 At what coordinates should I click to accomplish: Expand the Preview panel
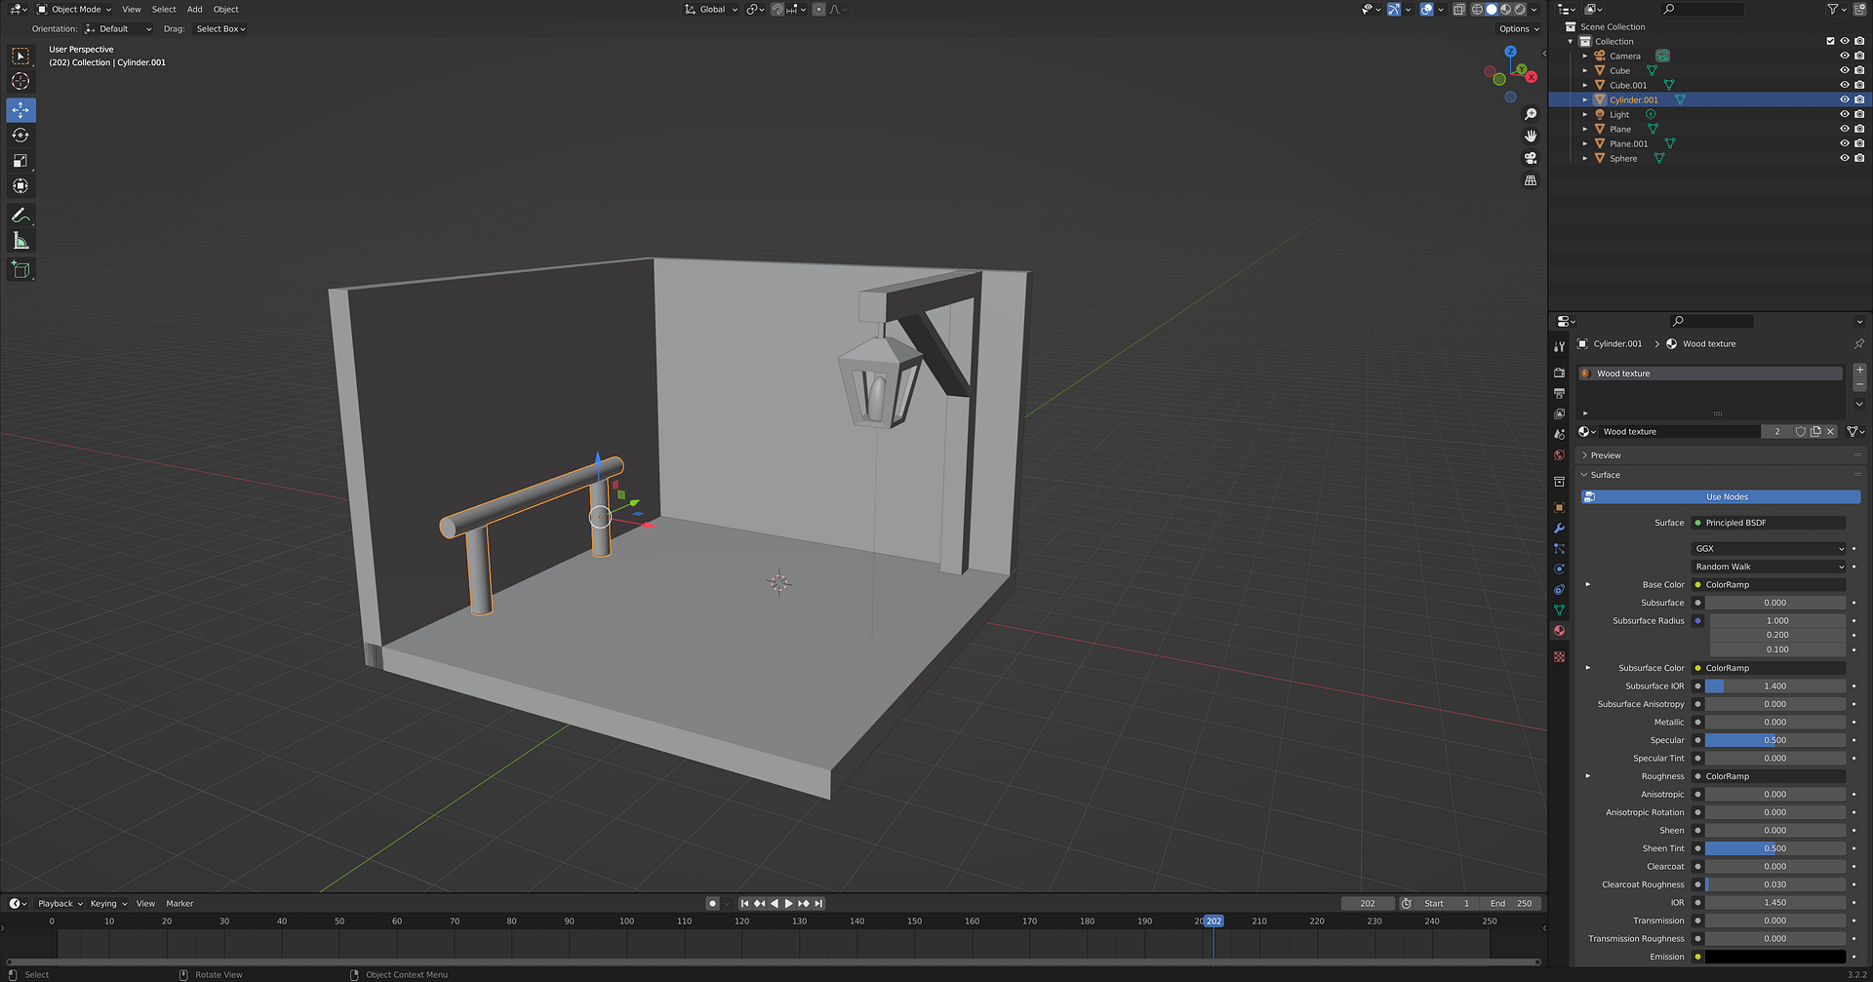pos(1606,455)
